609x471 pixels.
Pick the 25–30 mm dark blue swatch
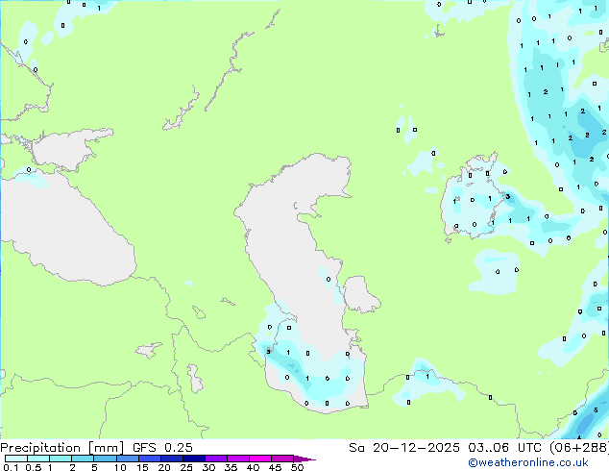coord(194,459)
